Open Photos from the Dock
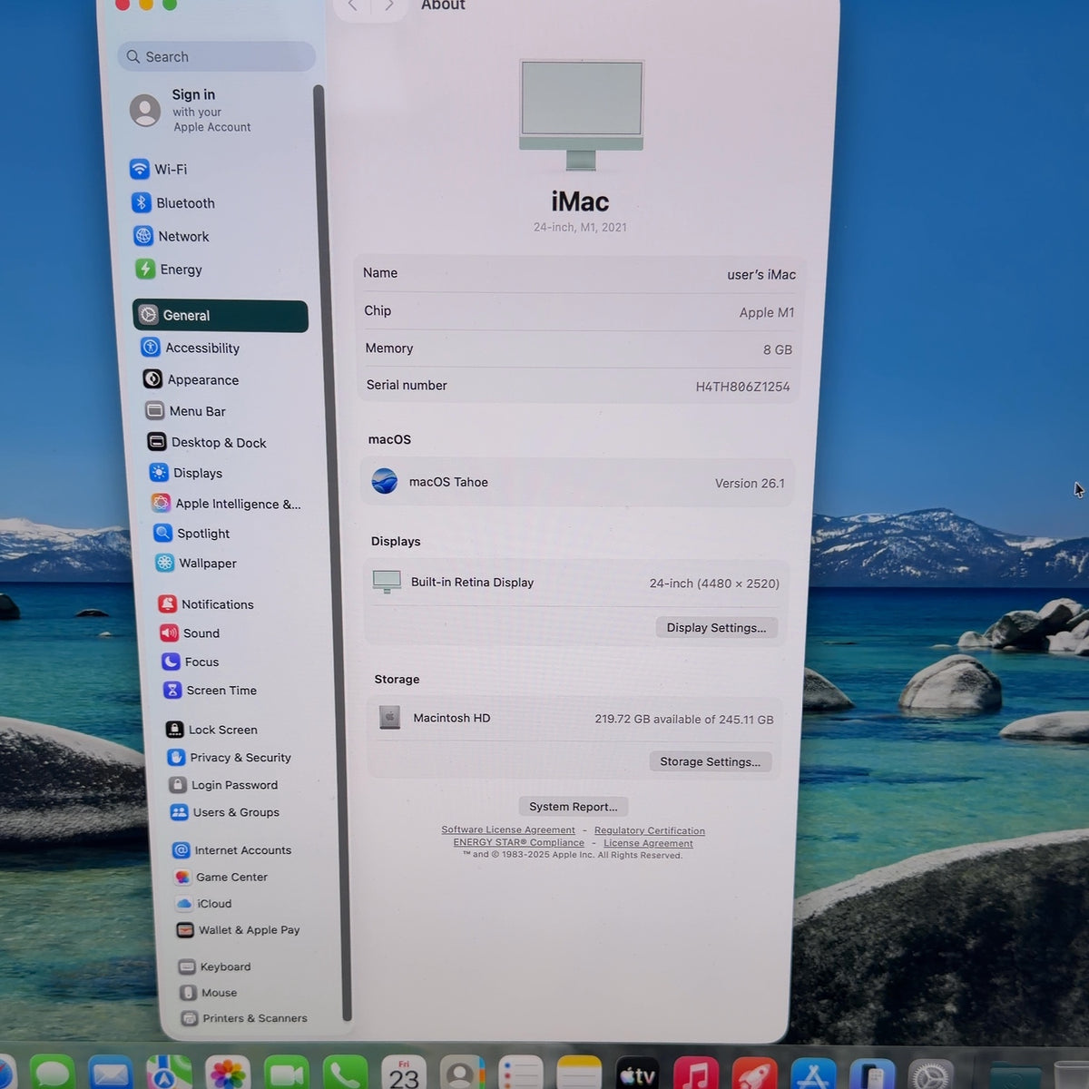Viewport: 1089px width, 1089px height. 228,1074
